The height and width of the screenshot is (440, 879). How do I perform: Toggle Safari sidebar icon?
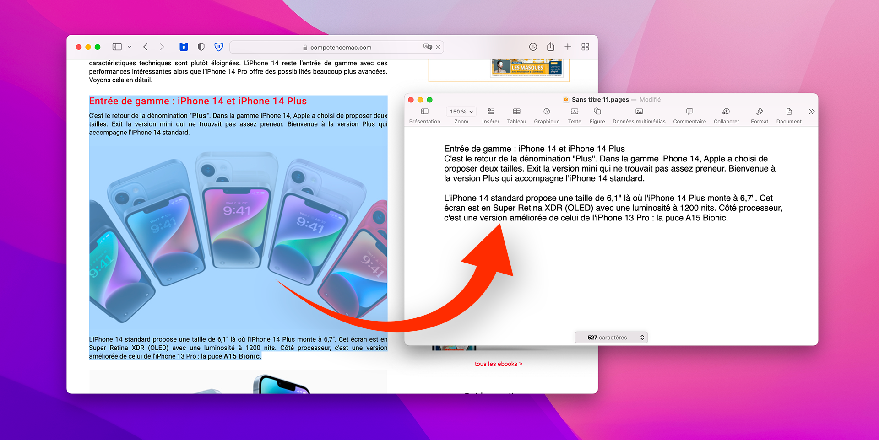click(x=117, y=47)
